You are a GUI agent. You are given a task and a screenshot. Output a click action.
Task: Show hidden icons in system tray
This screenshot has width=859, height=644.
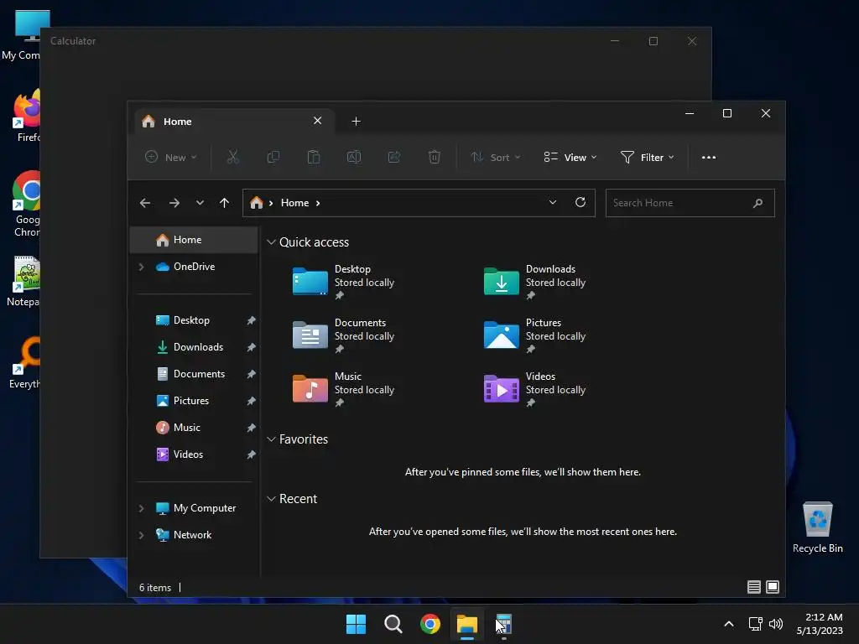(729, 624)
